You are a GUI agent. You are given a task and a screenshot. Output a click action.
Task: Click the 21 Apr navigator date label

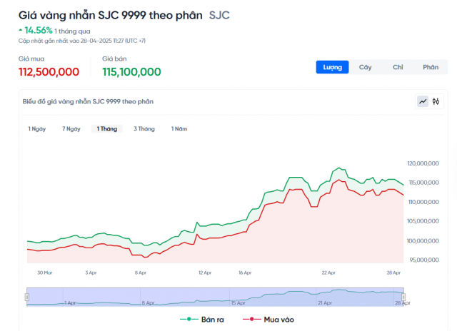pyautogui.click(x=325, y=303)
